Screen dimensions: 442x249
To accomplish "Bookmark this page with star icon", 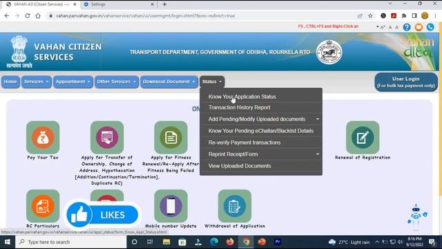I will pos(370,16).
